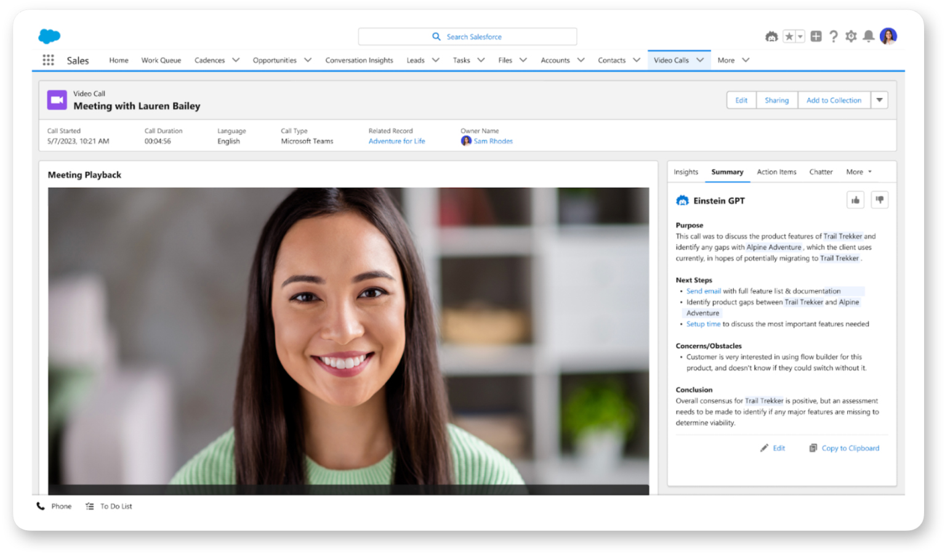Image resolution: width=945 pixels, height=555 pixels.
Task: Click the Send email link
Action: tap(703, 291)
